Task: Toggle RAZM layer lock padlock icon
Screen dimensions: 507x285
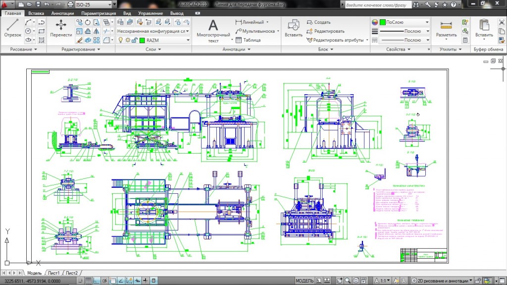Action: (x=135, y=40)
